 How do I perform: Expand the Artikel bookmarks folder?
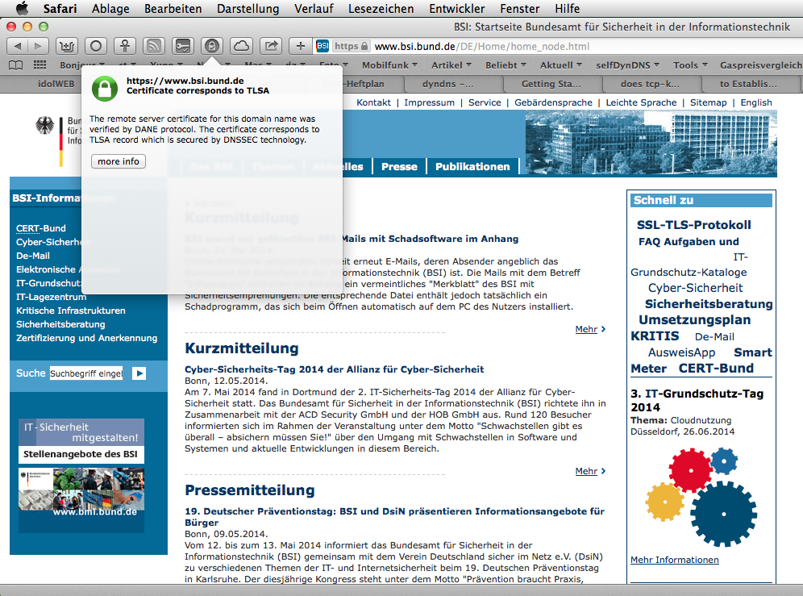click(x=451, y=65)
